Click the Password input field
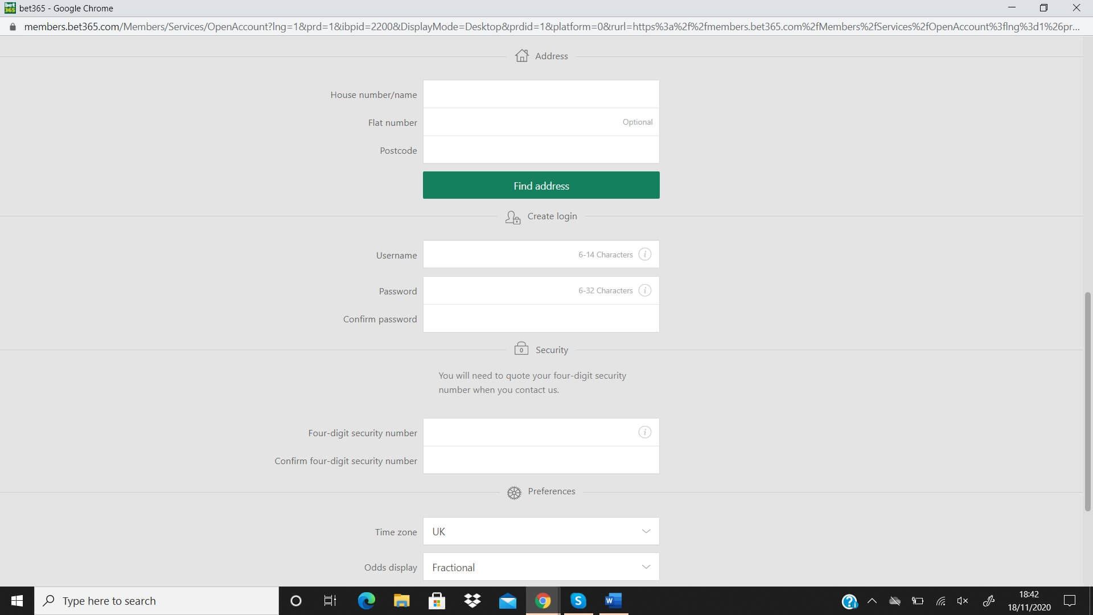This screenshot has height=615, width=1093. pos(541,290)
